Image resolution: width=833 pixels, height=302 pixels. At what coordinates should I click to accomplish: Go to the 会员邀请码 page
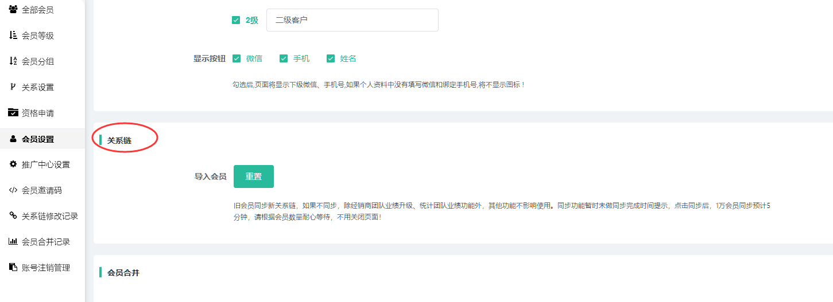[42, 190]
